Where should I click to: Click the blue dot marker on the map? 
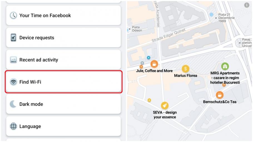[148, 58]
